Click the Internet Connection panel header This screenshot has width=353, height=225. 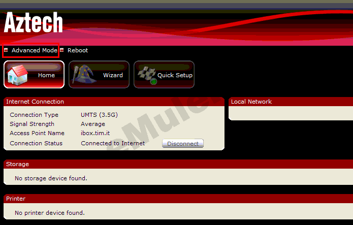(x=114, y=102)
